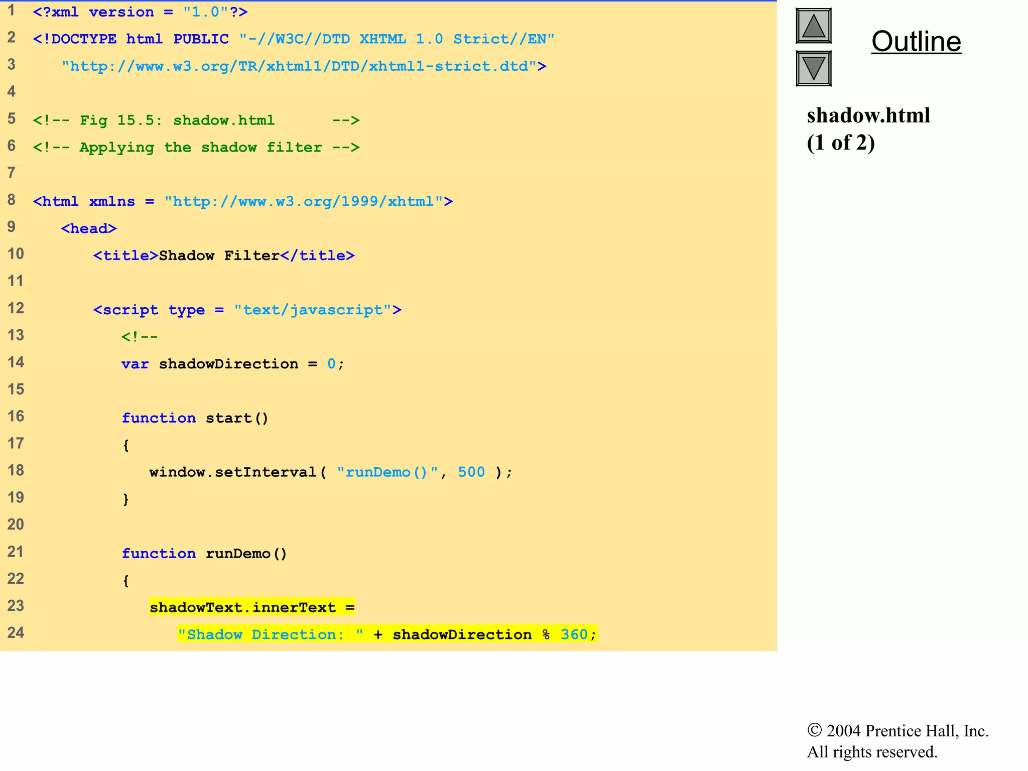Viewport: 1028px width, 771px height.
Task: Click the xml version declaration on line 1
Action: 140,12
